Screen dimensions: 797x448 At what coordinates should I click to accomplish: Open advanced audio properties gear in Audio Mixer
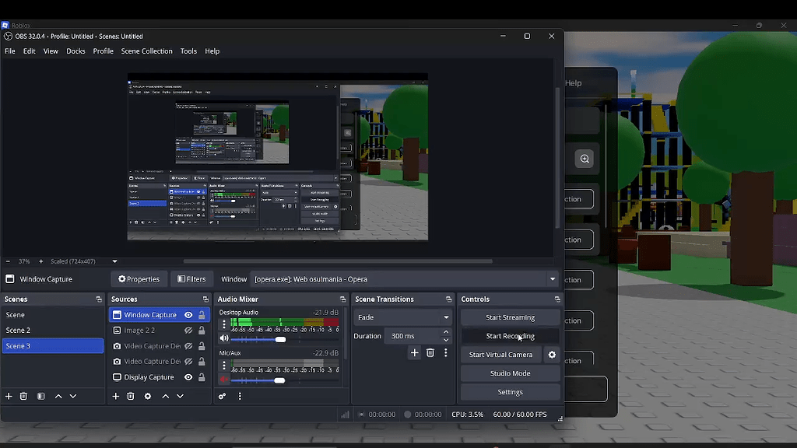(223, 396)
